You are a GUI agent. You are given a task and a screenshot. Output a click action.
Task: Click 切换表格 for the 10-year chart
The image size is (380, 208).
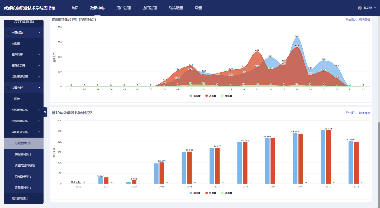click(x=364, y=113)
